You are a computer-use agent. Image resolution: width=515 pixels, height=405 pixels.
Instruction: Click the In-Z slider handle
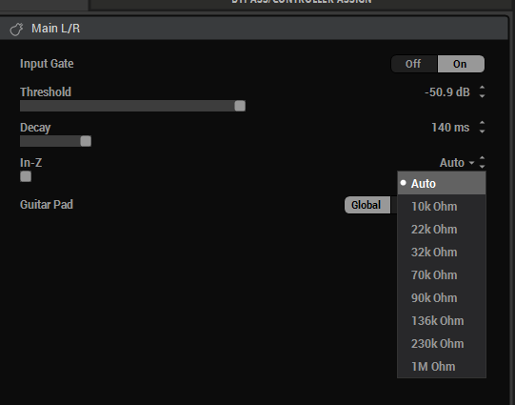coord(26,176)
